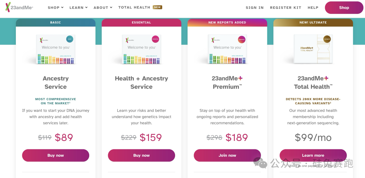Viewport: 365px width, 178px height.
Task: Click the 23andMe logo icon
Action: point(8,7)
